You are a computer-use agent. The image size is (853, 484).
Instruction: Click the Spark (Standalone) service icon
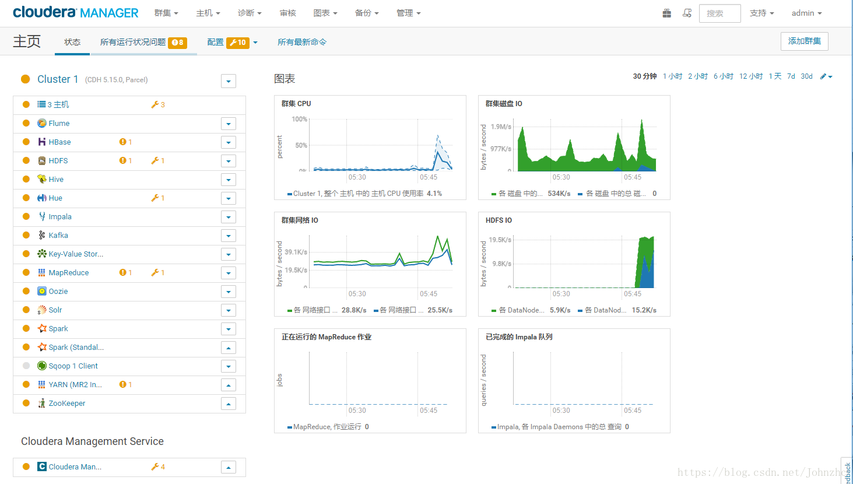pos(42,347)
